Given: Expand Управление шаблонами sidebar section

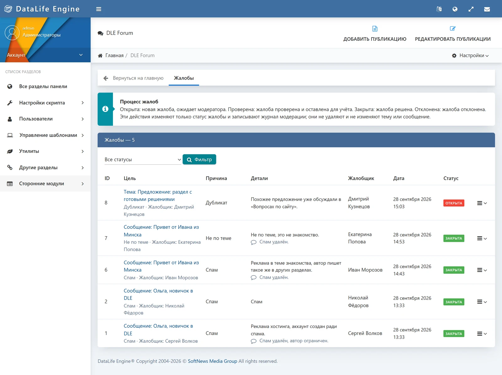Looking at the screenshot, I should coord(45,135).
